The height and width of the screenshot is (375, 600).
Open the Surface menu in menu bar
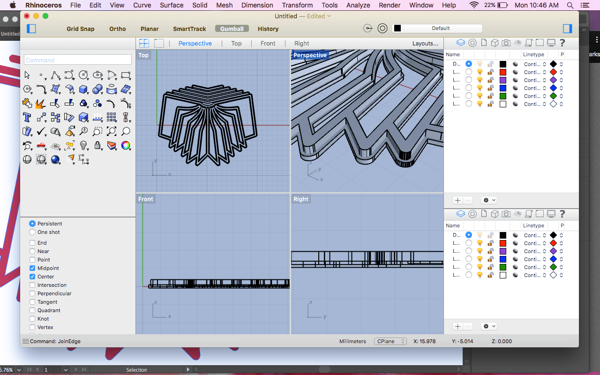click(x=172, y=5)
